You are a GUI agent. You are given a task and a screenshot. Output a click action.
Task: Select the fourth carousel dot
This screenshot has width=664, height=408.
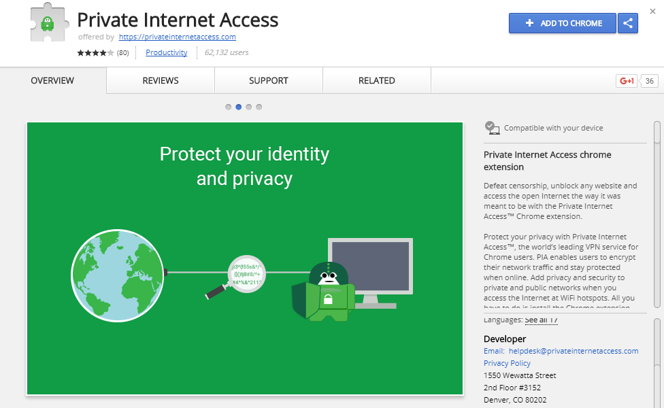click(259, 107)
